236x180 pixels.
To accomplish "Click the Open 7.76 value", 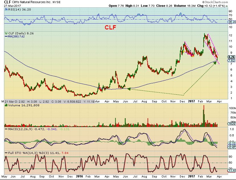I will [116, 6].
